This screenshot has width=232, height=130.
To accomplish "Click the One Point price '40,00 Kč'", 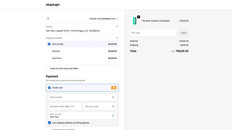I will [112, 58].
